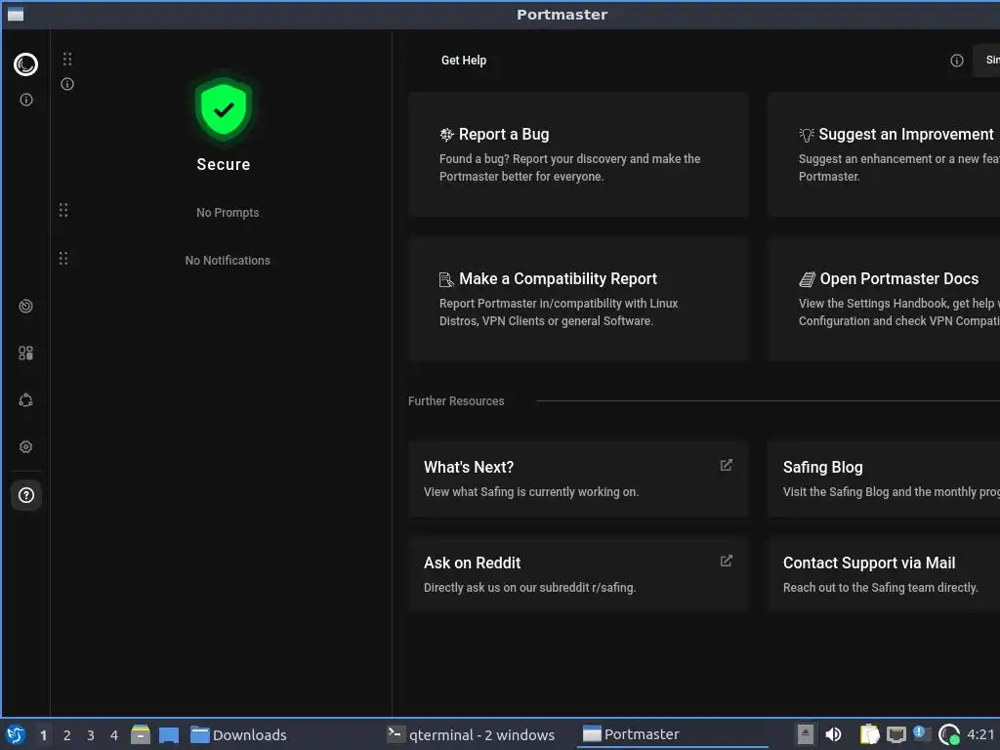
Task: Open the Settings gear icon in the sidebar
Action: click(x=26, y=446)
